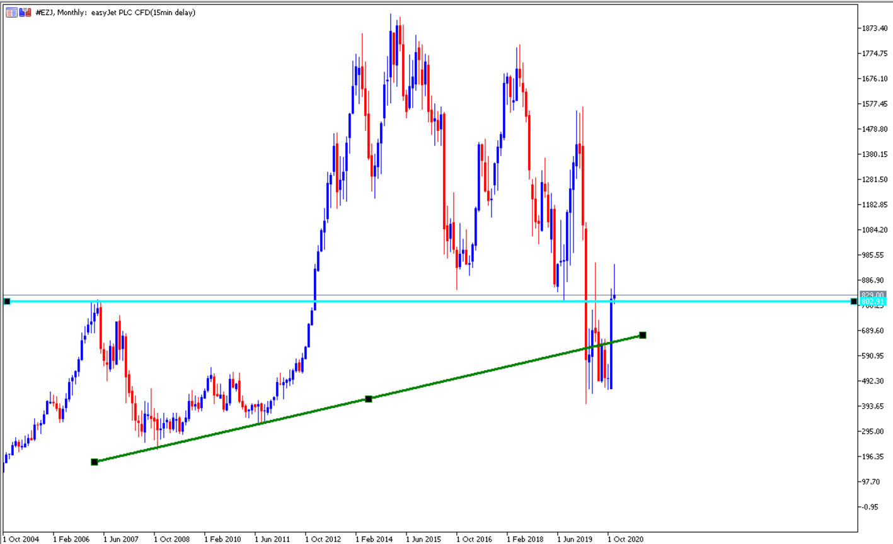Click the #EZJ Monthly chart title text

115,13
